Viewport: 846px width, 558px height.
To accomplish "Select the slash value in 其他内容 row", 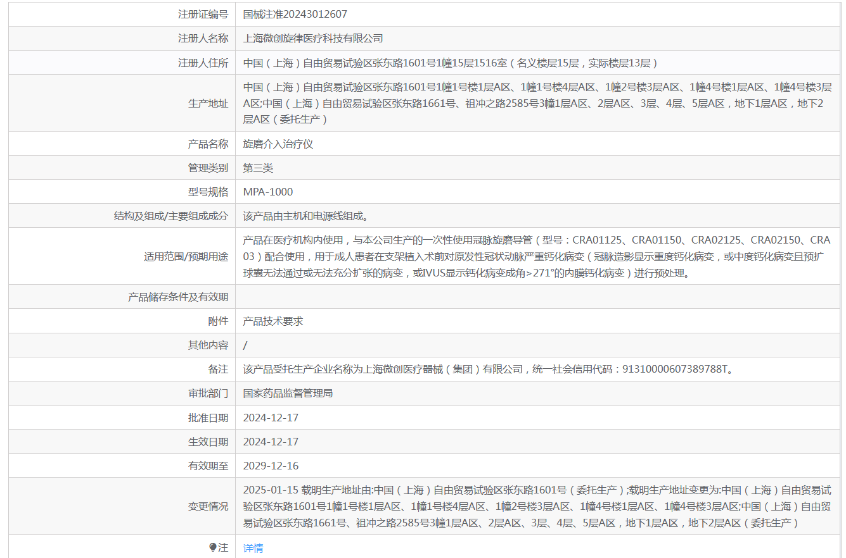I will pos(245,345).
